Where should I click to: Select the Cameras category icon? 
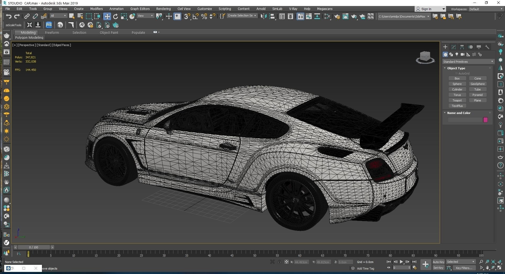[x=462, y=54]
